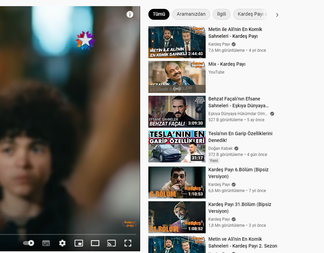Click the '1,8 Mn görüntüleme' text
Image resolution: width=324 pixels, height=253 pixels.
(226, 225)
